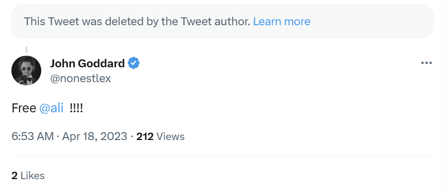
Task: Click the blue verified badge icon
Action: [x=134, y=63]
